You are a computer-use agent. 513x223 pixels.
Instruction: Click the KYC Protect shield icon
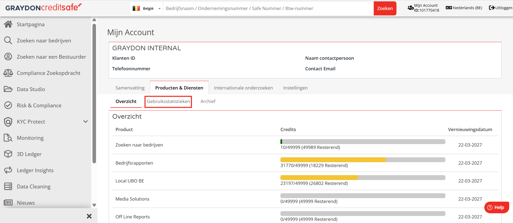coord(8,122)
